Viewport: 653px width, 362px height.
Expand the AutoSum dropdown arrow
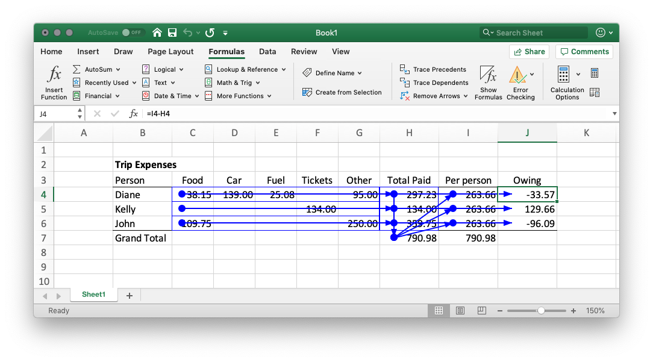118,69
